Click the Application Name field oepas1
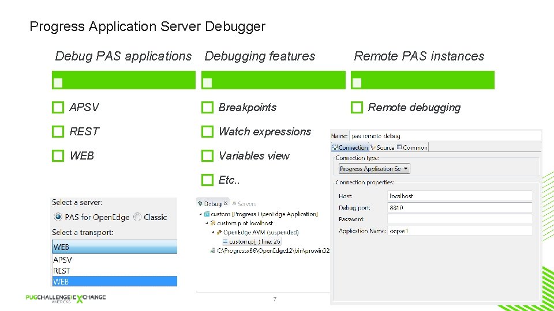This screenshot has width=554, height=311. coord(460,230)
